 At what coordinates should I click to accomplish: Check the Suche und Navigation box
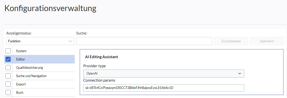(x=8, y=76)
